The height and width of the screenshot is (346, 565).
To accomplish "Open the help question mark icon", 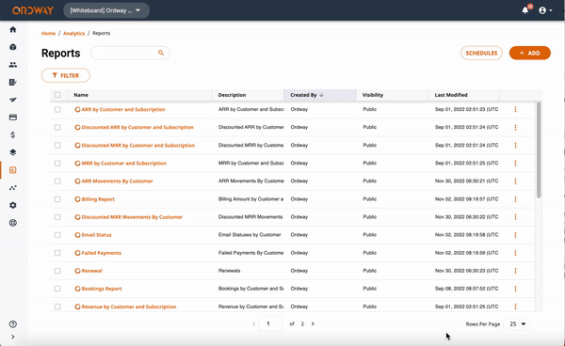I will coord(13,324).
